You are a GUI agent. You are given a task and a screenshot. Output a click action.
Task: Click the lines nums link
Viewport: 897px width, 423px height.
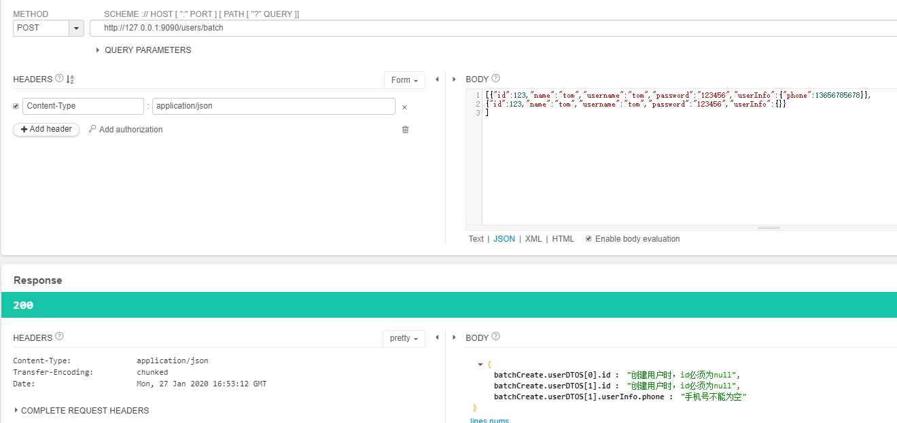489,420
